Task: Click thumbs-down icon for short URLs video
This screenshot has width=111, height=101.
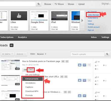Action: 104,81
